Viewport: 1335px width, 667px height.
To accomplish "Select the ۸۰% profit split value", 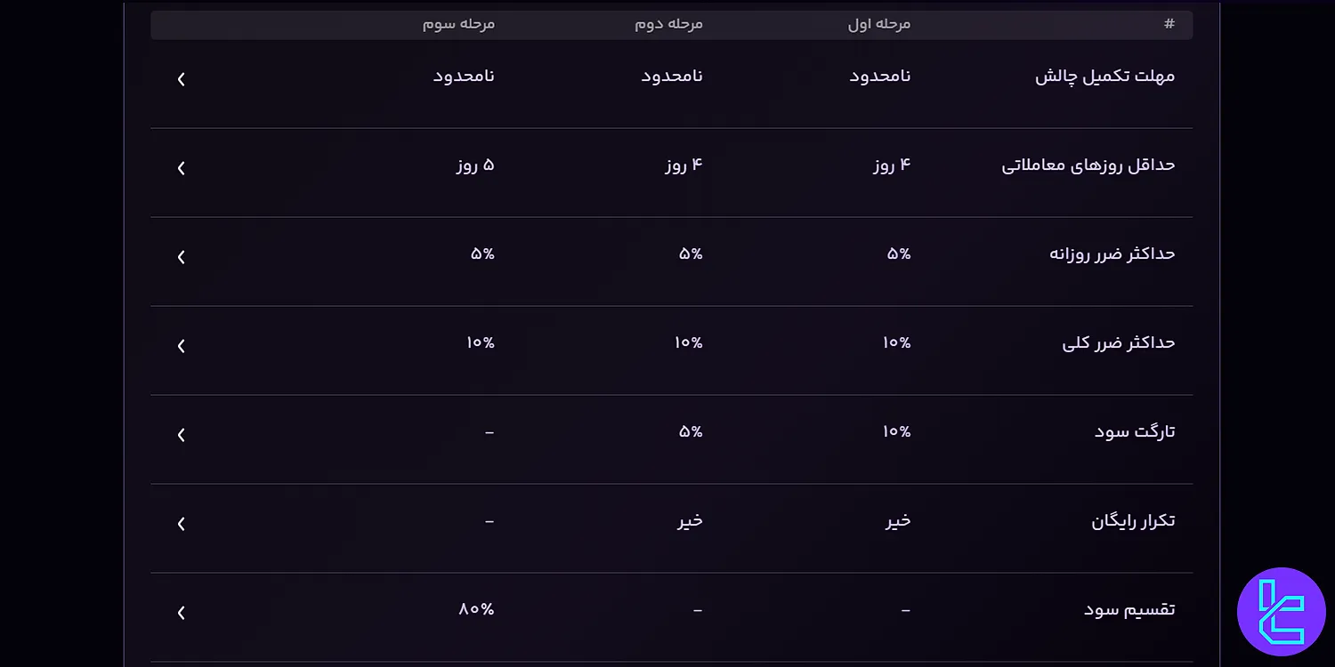I will point(477,608).
